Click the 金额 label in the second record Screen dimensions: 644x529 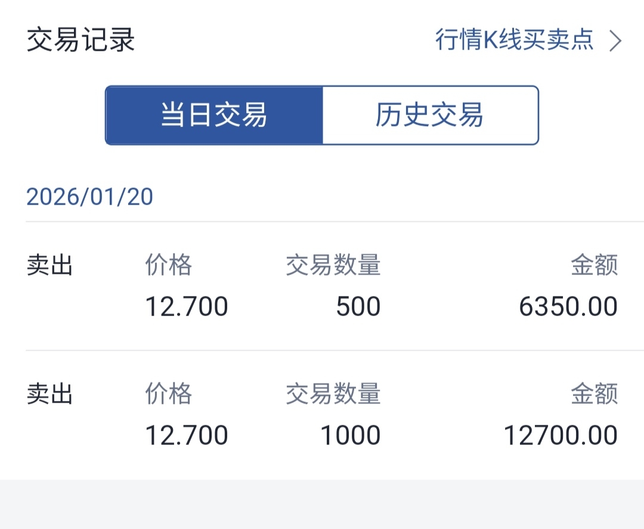(x=594, y=394)
